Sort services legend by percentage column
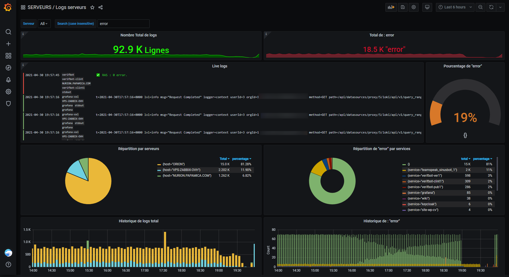The height and width of the screenshot is (277, 509). [482, 159]
